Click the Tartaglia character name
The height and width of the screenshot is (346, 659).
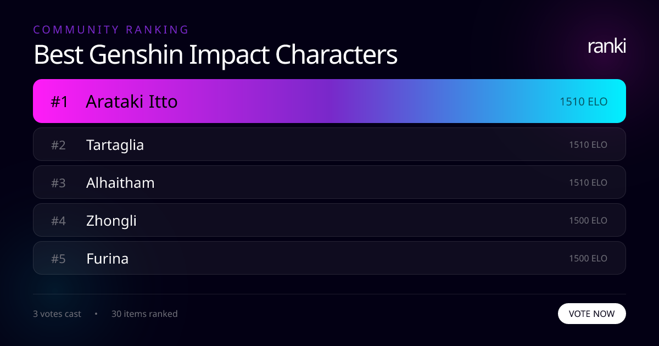(115, 144)
